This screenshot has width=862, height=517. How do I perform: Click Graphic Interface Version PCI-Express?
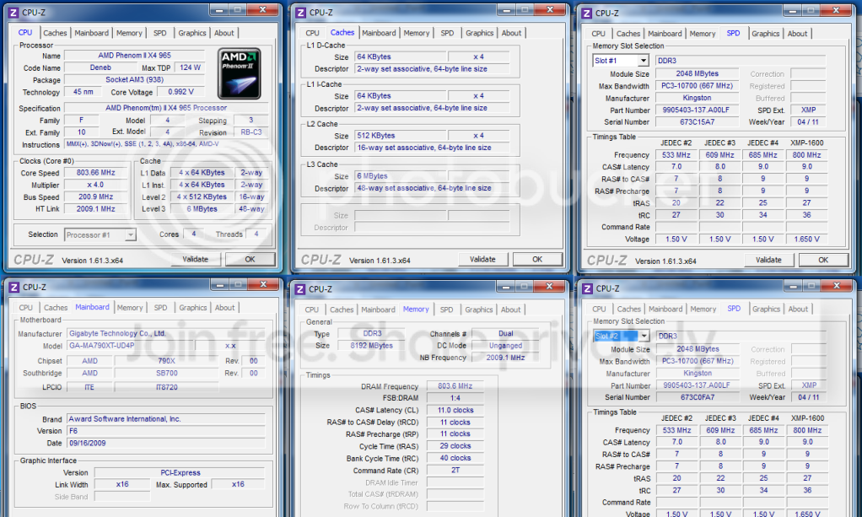180,472
